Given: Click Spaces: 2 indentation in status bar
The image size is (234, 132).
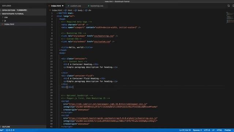Looking at the screenshot, I should click(x=197, y=130).
